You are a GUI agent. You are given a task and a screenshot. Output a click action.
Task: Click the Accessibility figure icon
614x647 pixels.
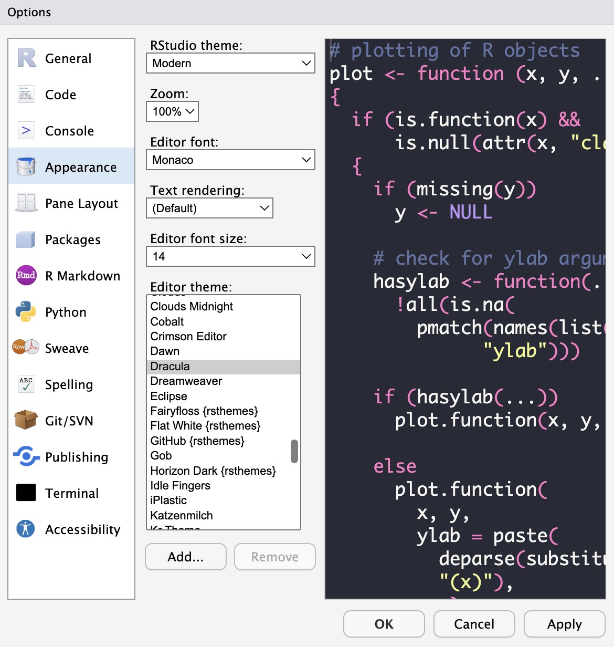coord(26,528)
